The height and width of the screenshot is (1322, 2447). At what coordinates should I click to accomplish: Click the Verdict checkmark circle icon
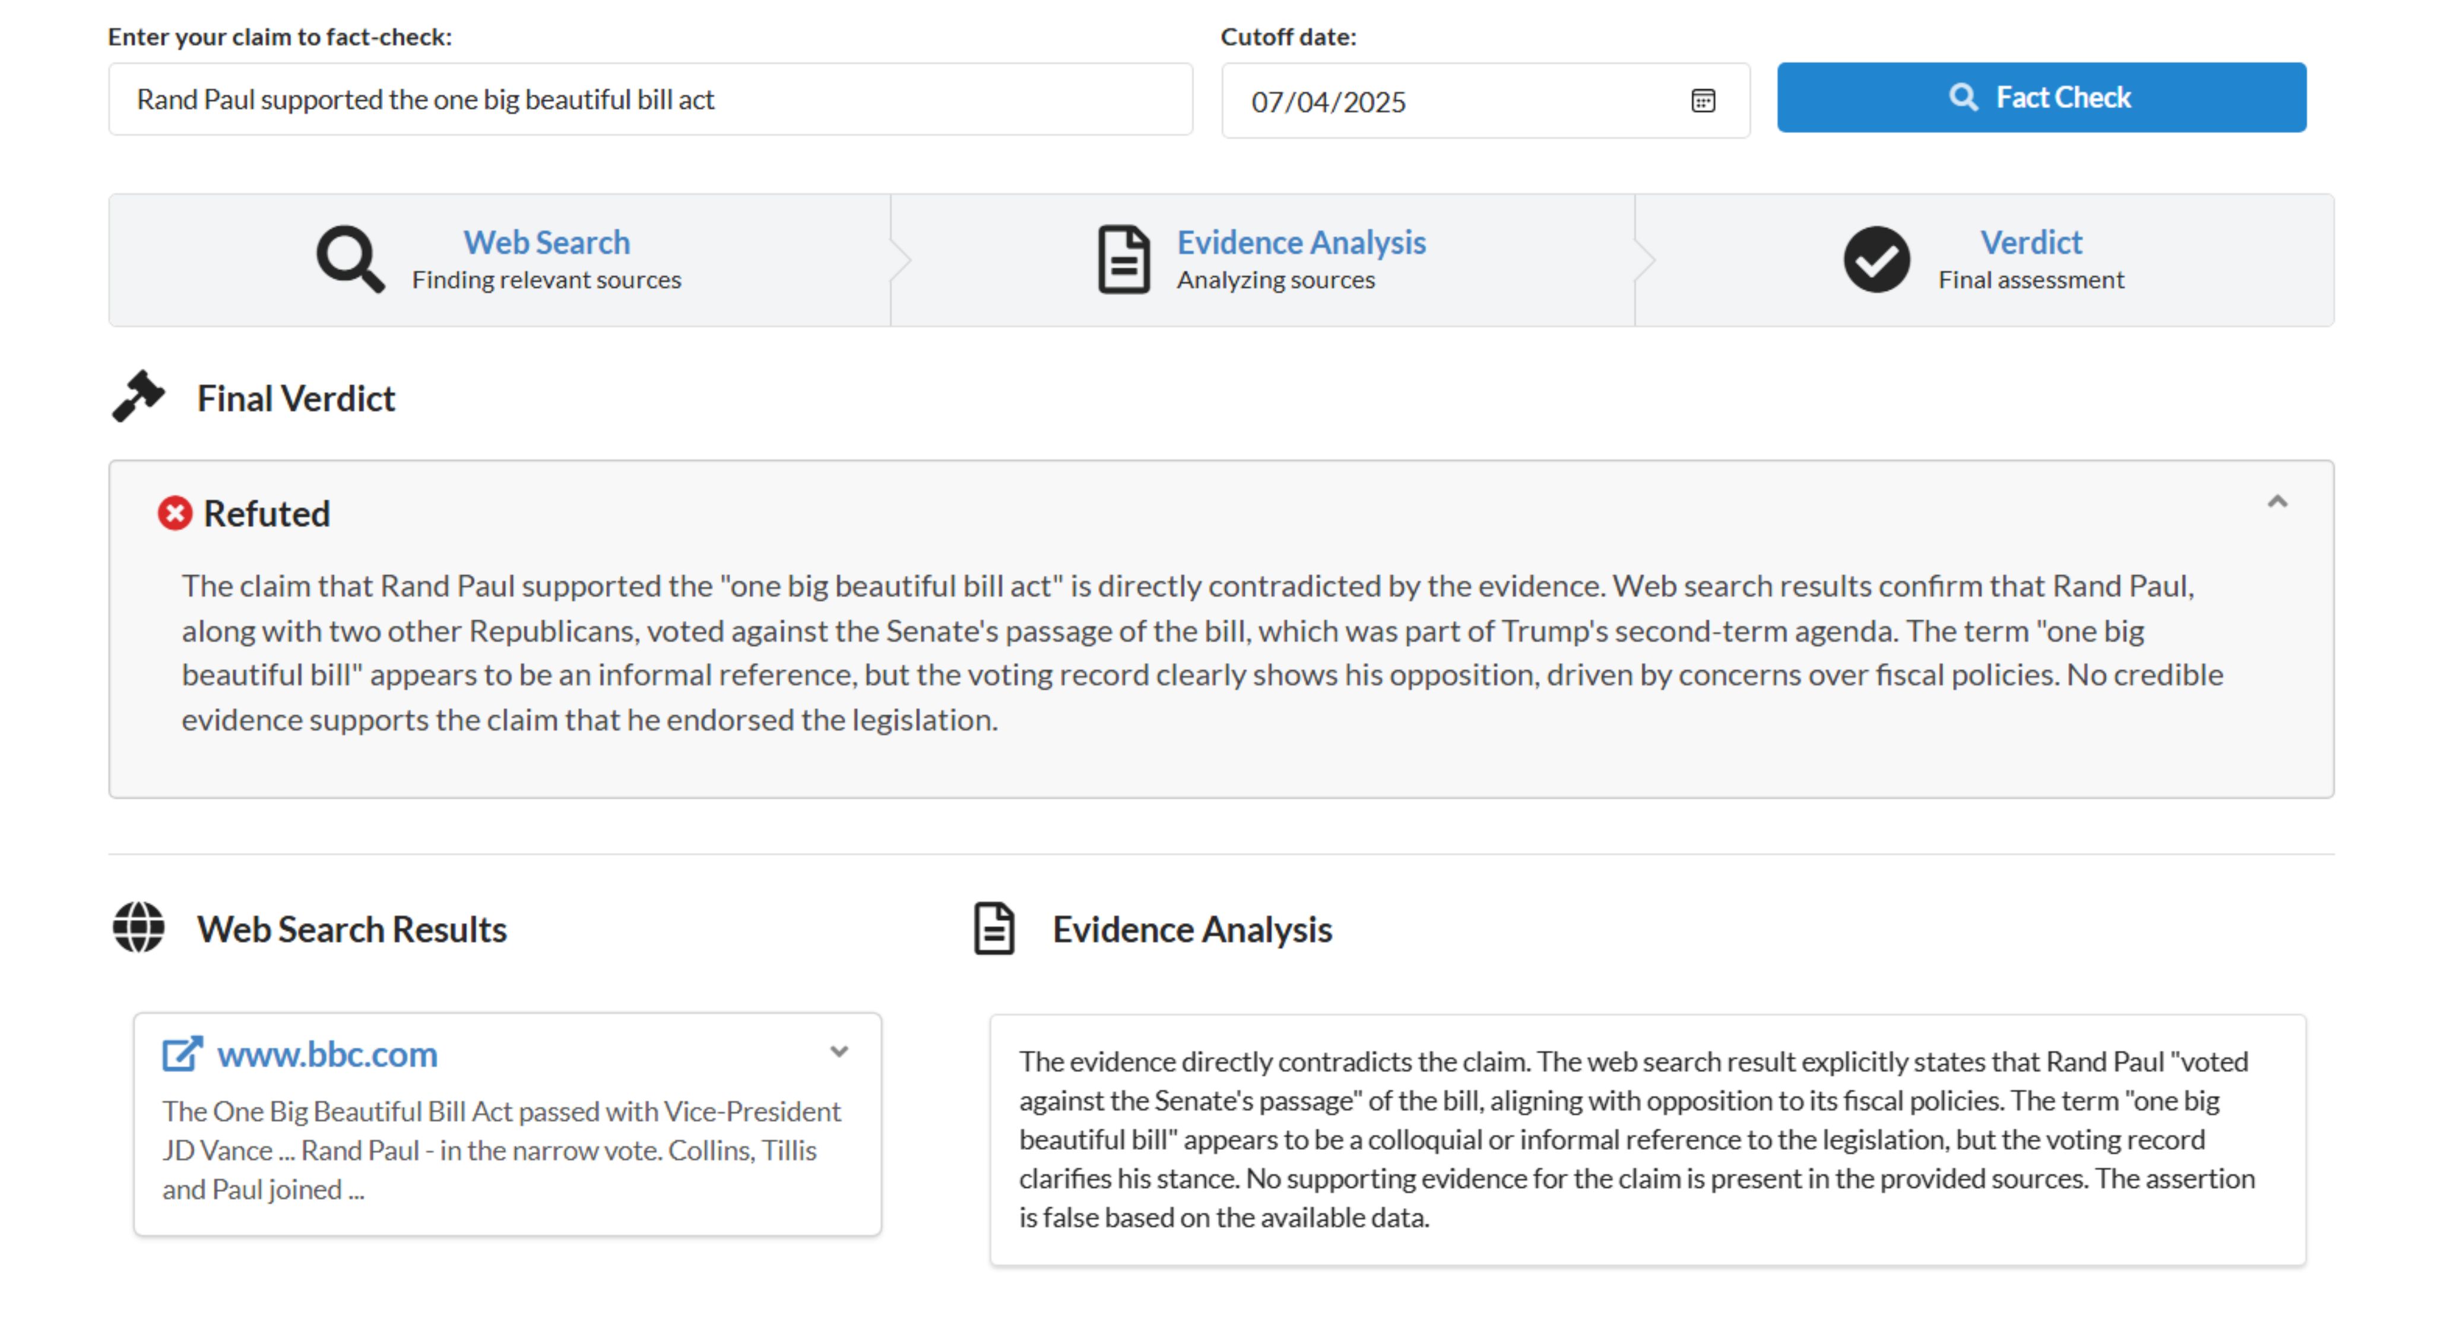pyautogui.click(x=1876, y=258)
